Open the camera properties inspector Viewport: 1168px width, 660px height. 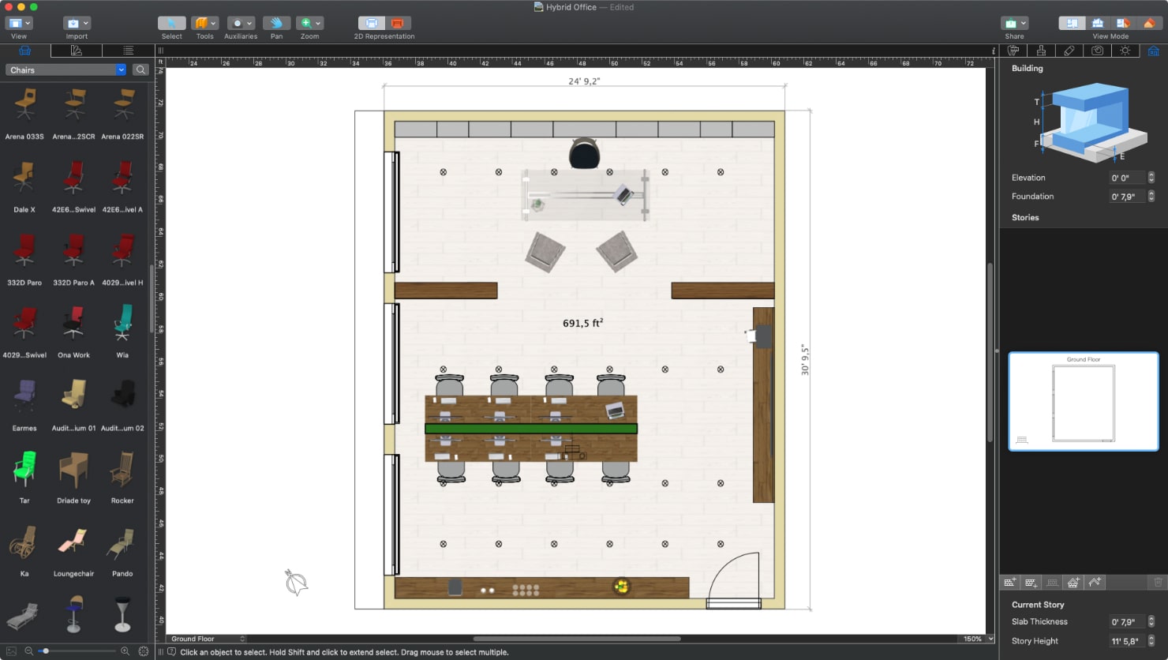1097,50
